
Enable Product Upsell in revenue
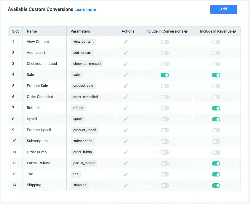216,130
